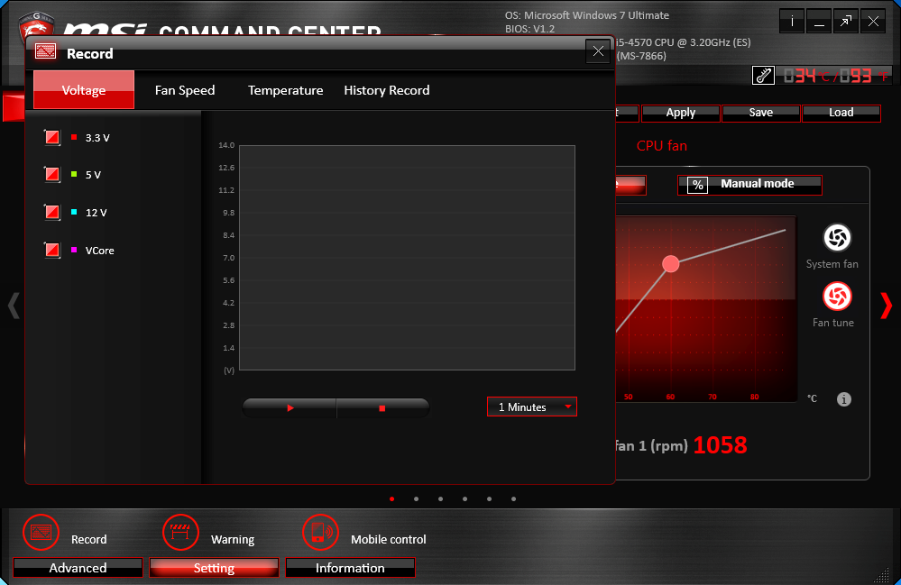Screen dimensions: 901x585
Task: Click the Warning label
Action: pyautogui.click(x=233, y=540)
